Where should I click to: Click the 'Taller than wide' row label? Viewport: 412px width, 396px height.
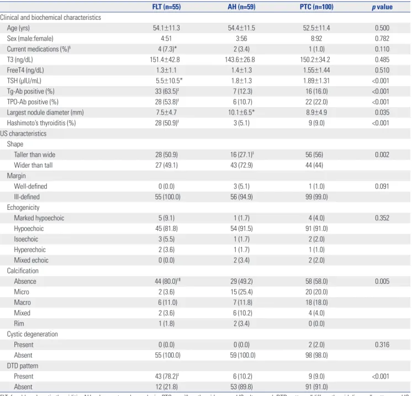[x=35, y=155]
